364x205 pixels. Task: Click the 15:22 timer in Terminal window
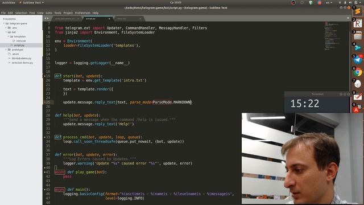click(x=305, y=104)
